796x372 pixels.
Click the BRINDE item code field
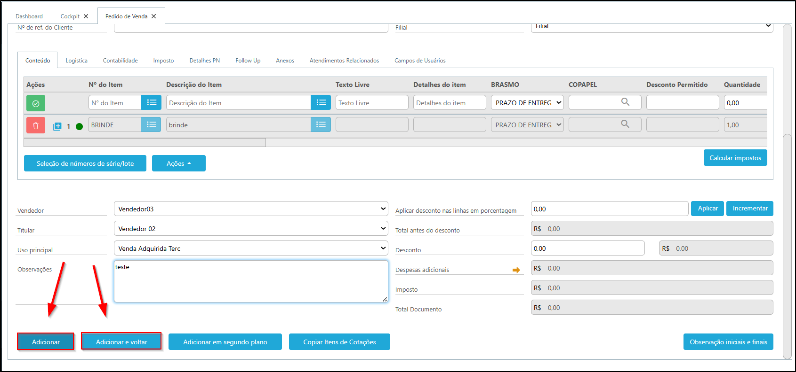(x=114, y=124)
